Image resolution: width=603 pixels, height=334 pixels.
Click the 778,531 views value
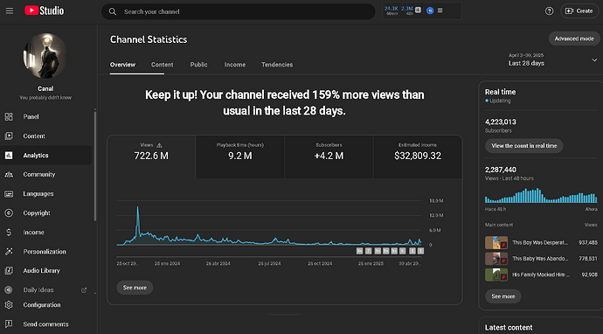588,259
